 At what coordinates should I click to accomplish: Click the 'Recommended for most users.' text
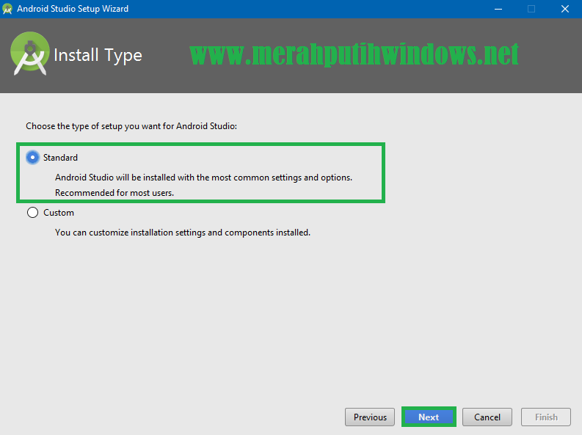coord(114,193)
